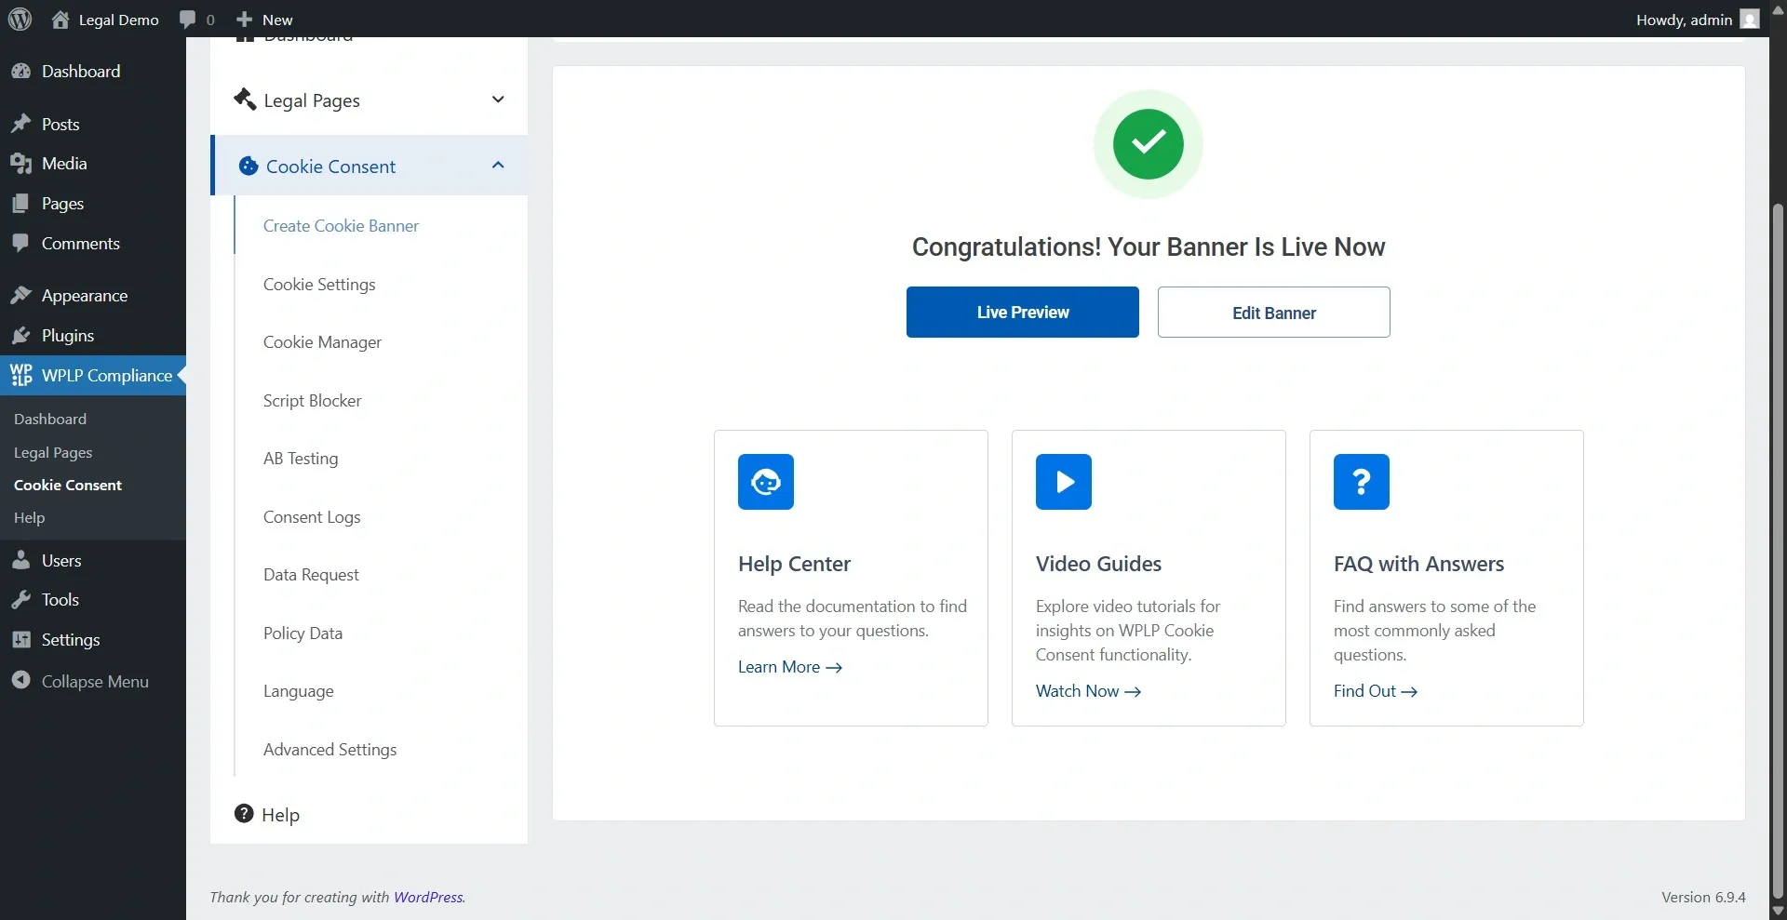The image size is (1787, 920).
Task: Click the green success checkmark icon
Action: (1149, 144)
